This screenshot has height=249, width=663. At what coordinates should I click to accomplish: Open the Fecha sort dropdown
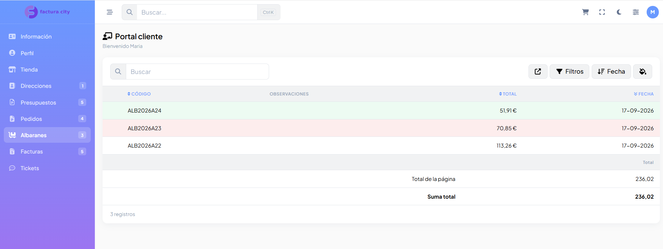click(x=611, y=72)
